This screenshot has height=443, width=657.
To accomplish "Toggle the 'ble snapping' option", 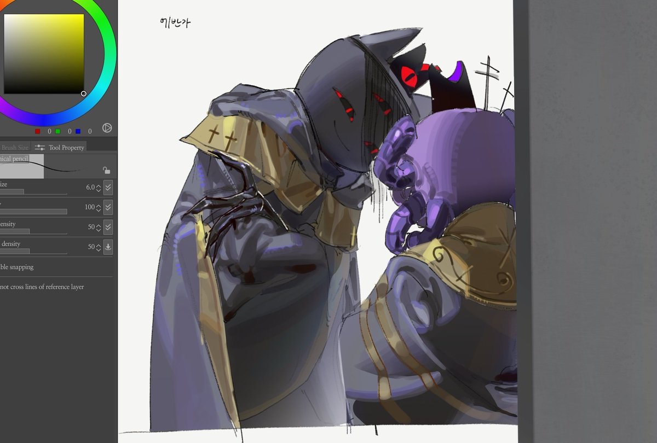I will (17, 267).
